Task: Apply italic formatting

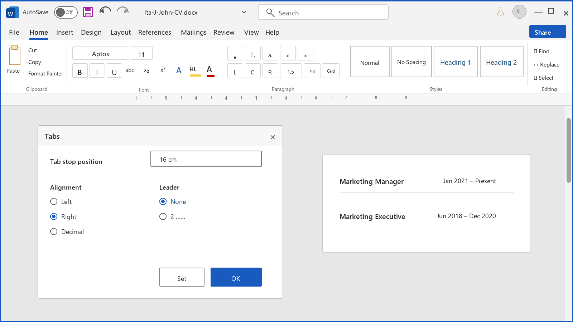Action: 97,71
